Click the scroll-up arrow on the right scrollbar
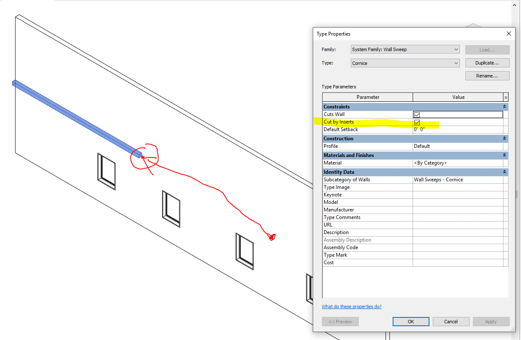The width and height of the screenshot is (521, 340). (514, 5)
